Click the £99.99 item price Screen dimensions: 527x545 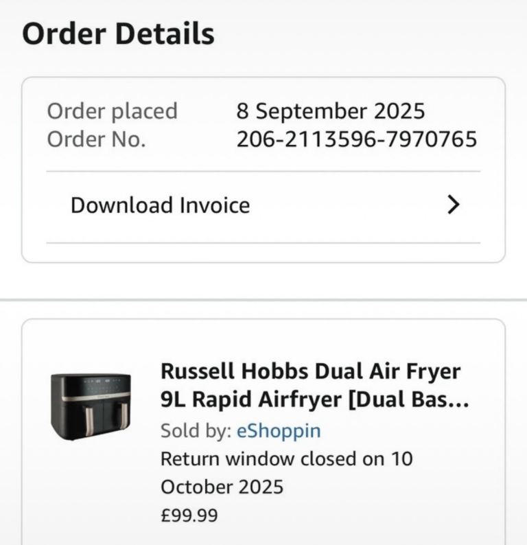pos(189,515)
